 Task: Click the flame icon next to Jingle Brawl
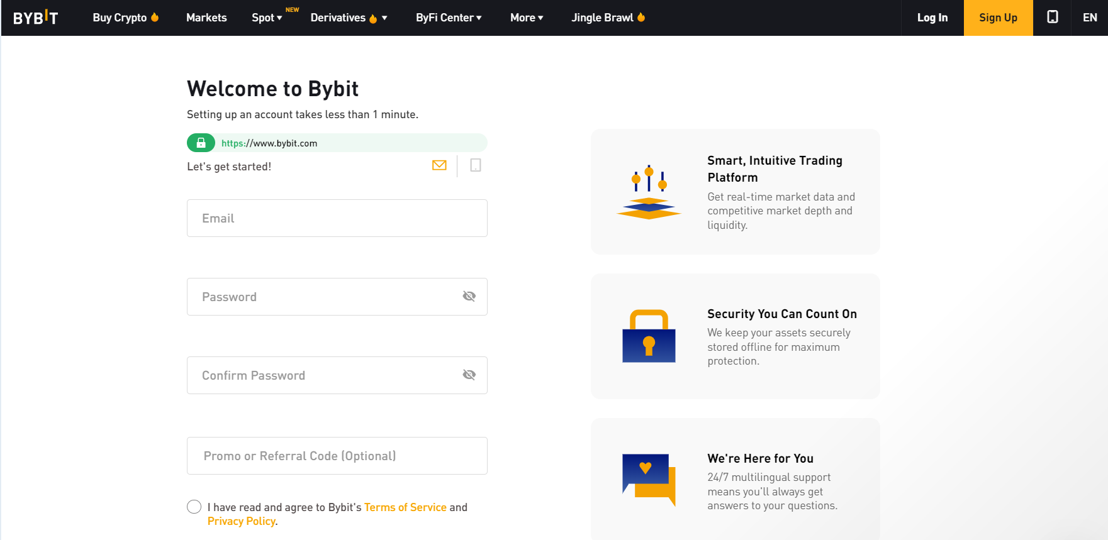[x=641, y=17]
